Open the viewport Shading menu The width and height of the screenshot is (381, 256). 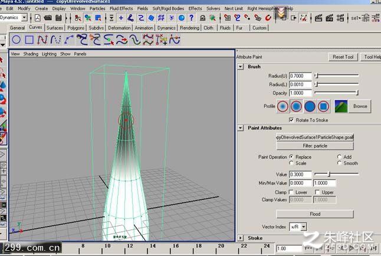click(31, 54)
